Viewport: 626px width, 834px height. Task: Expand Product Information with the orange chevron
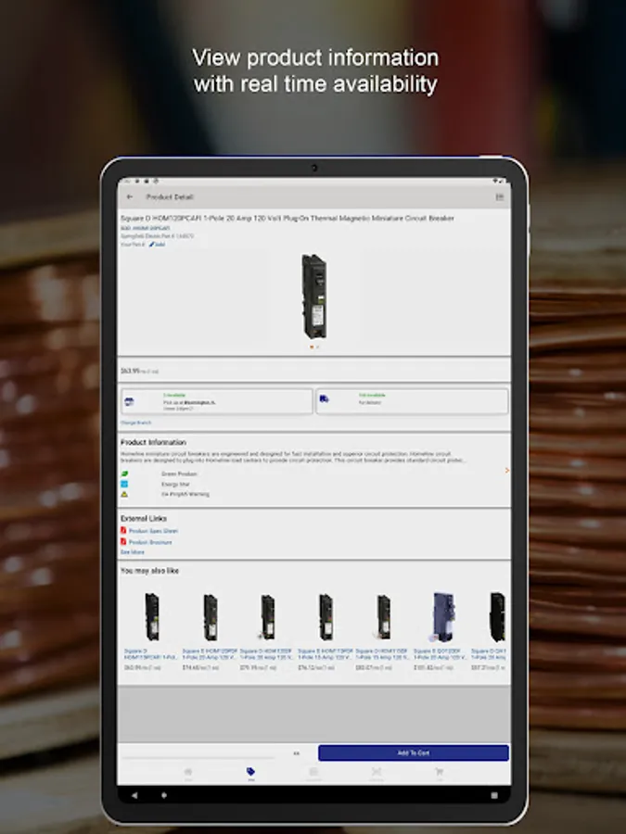click(506, 470)
